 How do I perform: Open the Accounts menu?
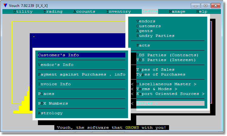(x=84, y=11)
